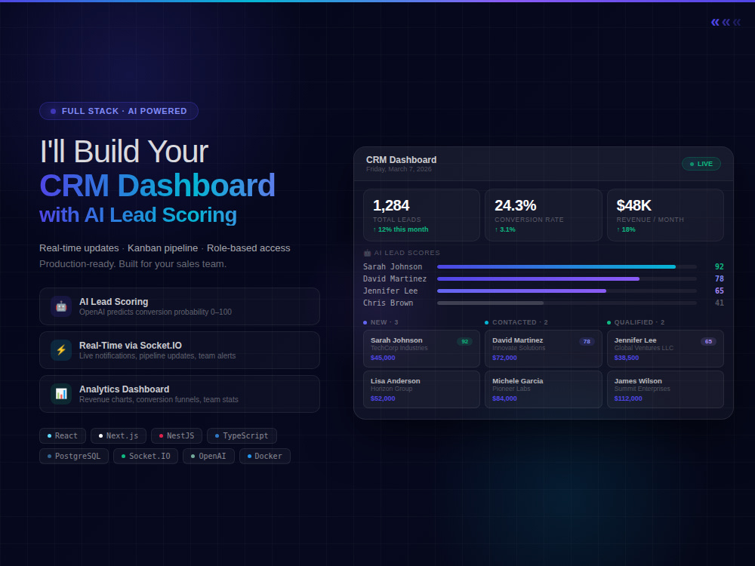Click the green LIVE status badge

tap(701, 164)
